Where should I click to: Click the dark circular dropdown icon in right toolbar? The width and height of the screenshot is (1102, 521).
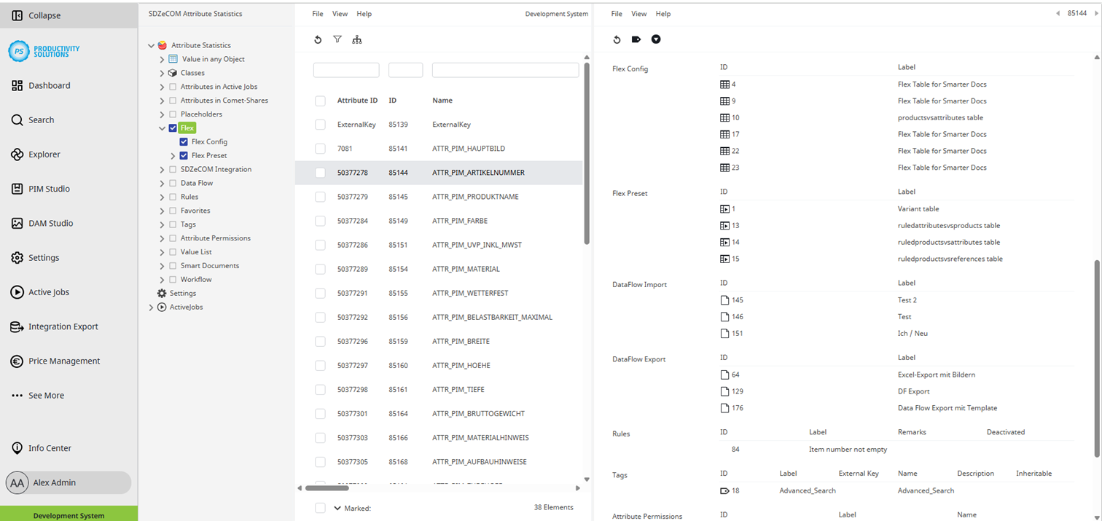(x=655, y=39)
